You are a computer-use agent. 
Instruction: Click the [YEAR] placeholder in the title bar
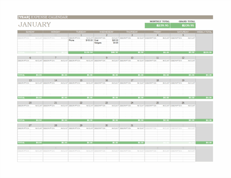pos(24,17)
